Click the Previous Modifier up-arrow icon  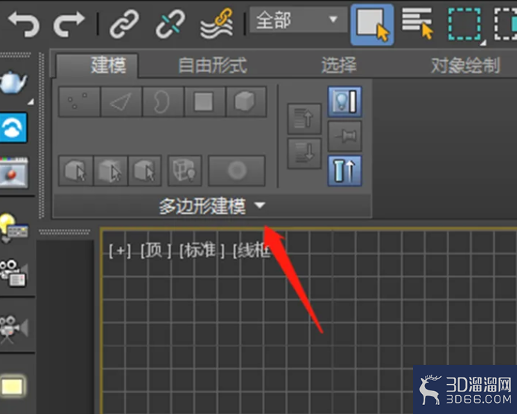[304, 119]
